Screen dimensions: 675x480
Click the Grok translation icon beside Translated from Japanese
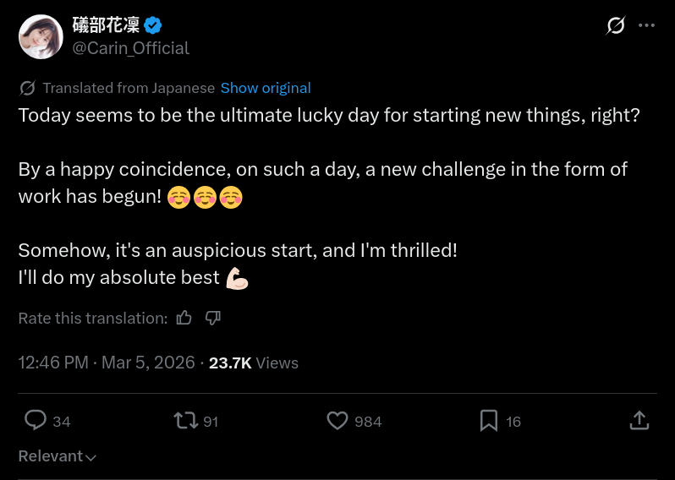point(27,88)
